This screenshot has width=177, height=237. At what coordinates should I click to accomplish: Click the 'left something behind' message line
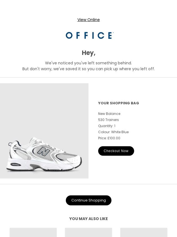pos(88,63)
